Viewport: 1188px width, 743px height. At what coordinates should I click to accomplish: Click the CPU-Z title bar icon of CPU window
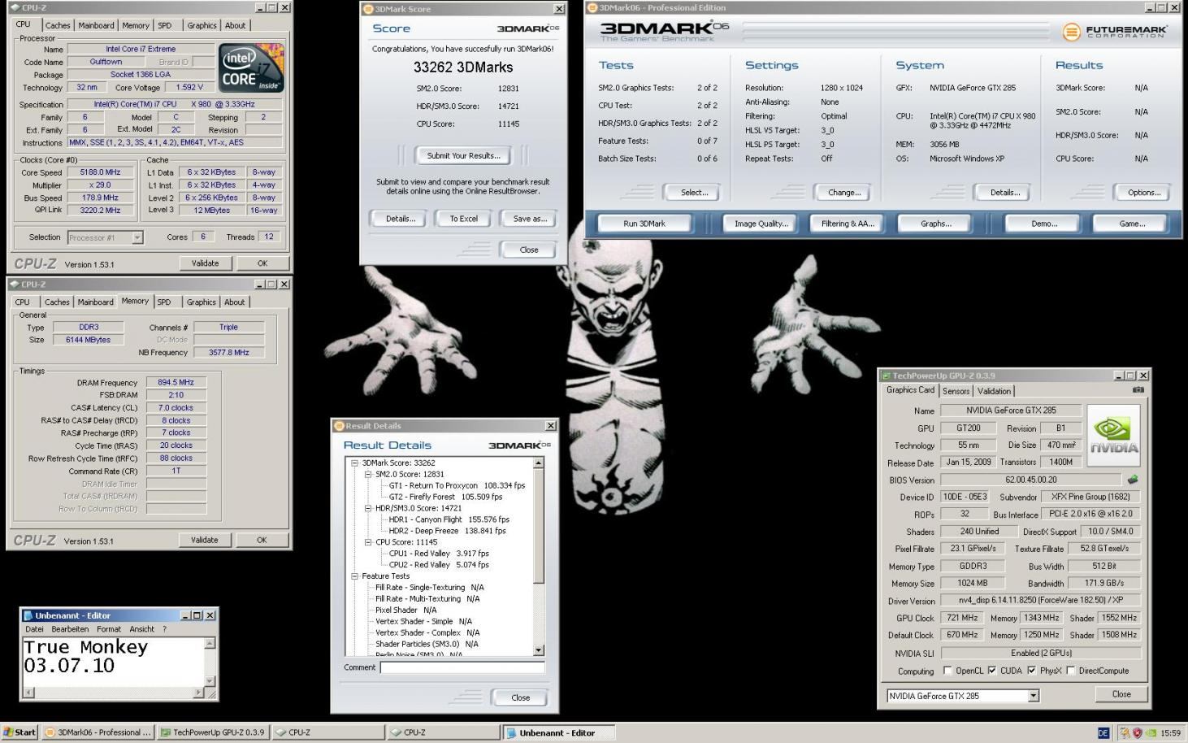(x=15, y=7)
